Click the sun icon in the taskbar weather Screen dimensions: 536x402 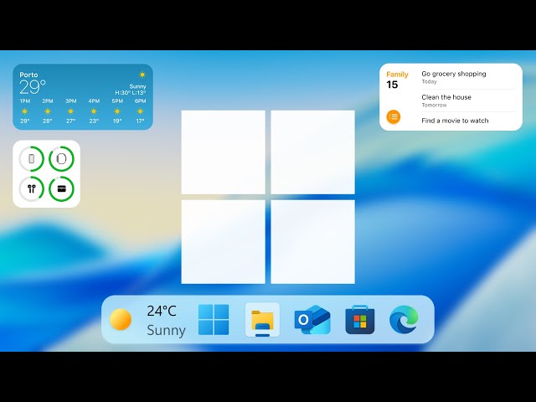click(x=121, y=319)
